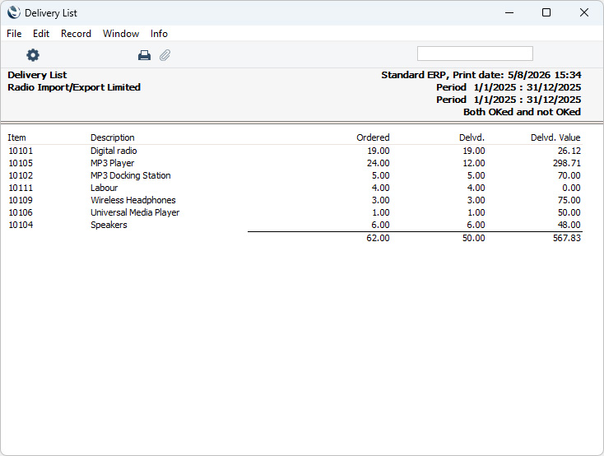
Task: Click item number 10104
Action: tap(21, 225)
